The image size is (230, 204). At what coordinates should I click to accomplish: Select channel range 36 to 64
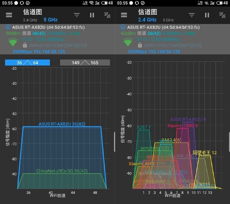[x=27, y=62]
